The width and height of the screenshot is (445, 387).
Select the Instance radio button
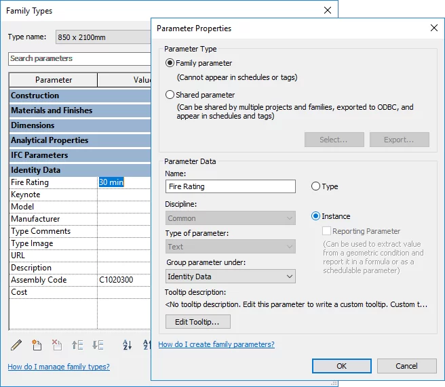click(315, 216)
